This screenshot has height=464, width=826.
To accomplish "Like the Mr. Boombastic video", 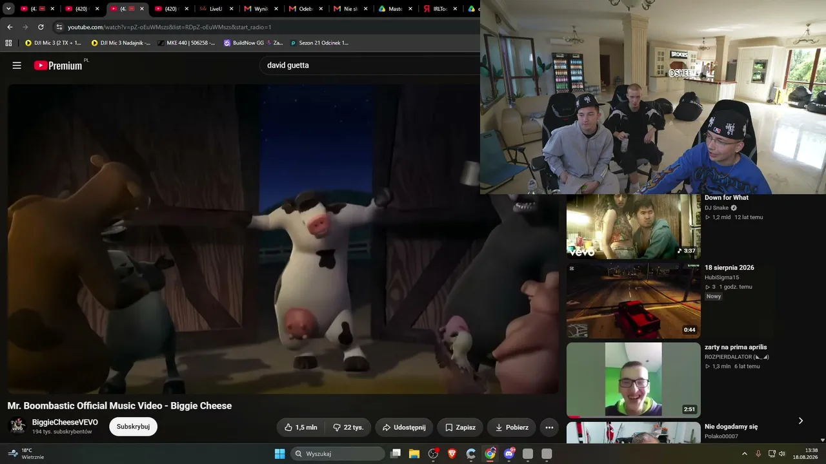I will [301, 427].
